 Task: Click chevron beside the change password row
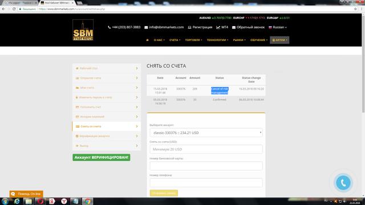point(137,97)
